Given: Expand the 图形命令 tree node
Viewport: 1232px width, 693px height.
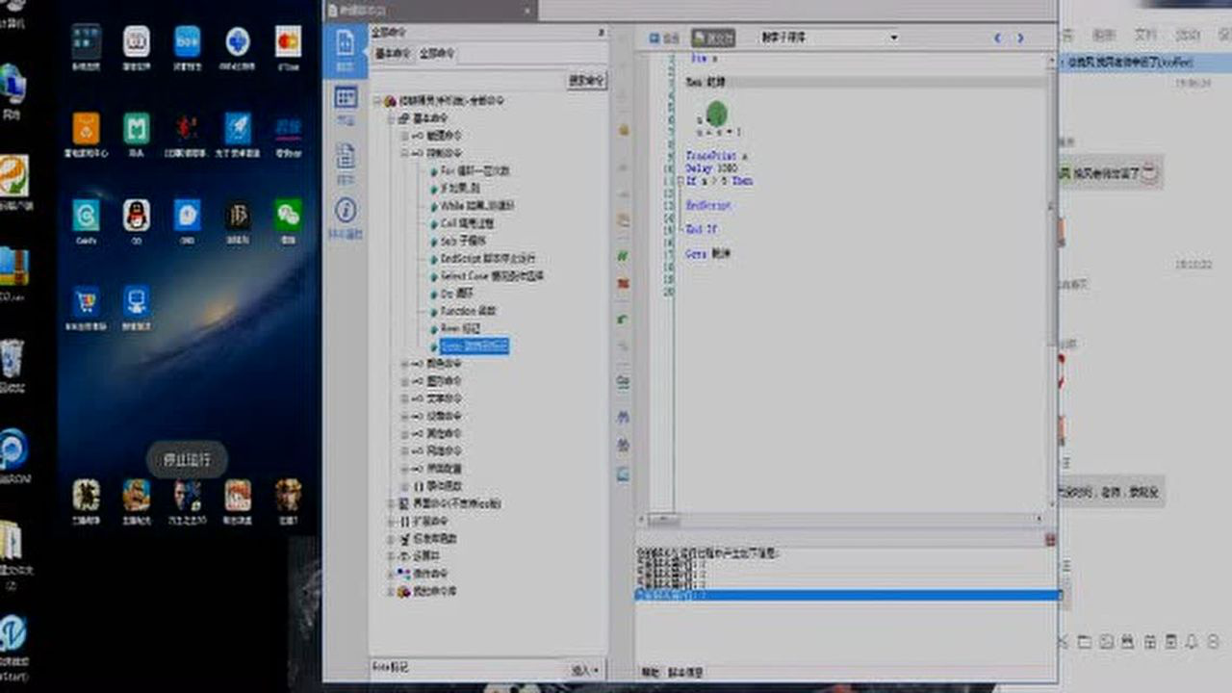Looking at the screenshot, I should [405, 381].
